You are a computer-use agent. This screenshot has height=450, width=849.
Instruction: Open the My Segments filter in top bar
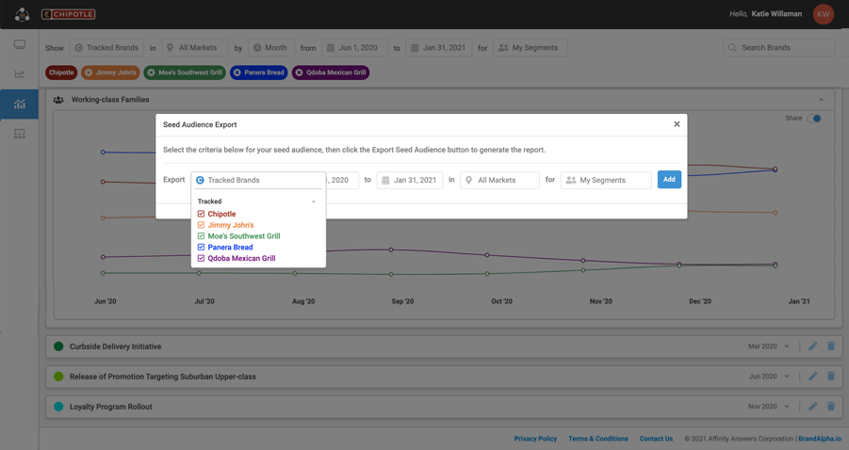pyautogui.click(x=530, y=48)
